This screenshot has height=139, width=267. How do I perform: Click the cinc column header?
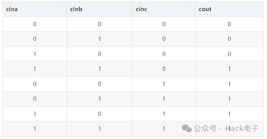click(x=141, y=9)
